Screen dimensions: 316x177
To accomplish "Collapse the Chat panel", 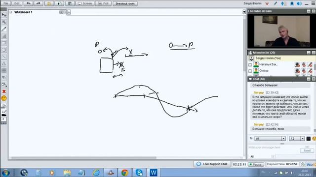I will [x=308, y=79].
